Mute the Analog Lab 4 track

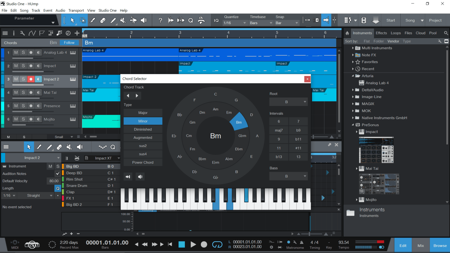(16, 52)
